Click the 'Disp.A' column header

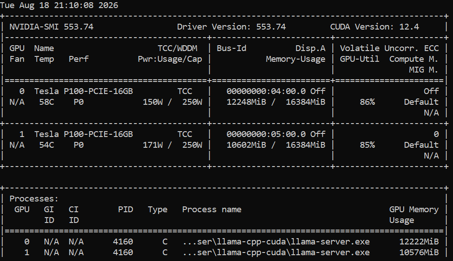point(310,48)
